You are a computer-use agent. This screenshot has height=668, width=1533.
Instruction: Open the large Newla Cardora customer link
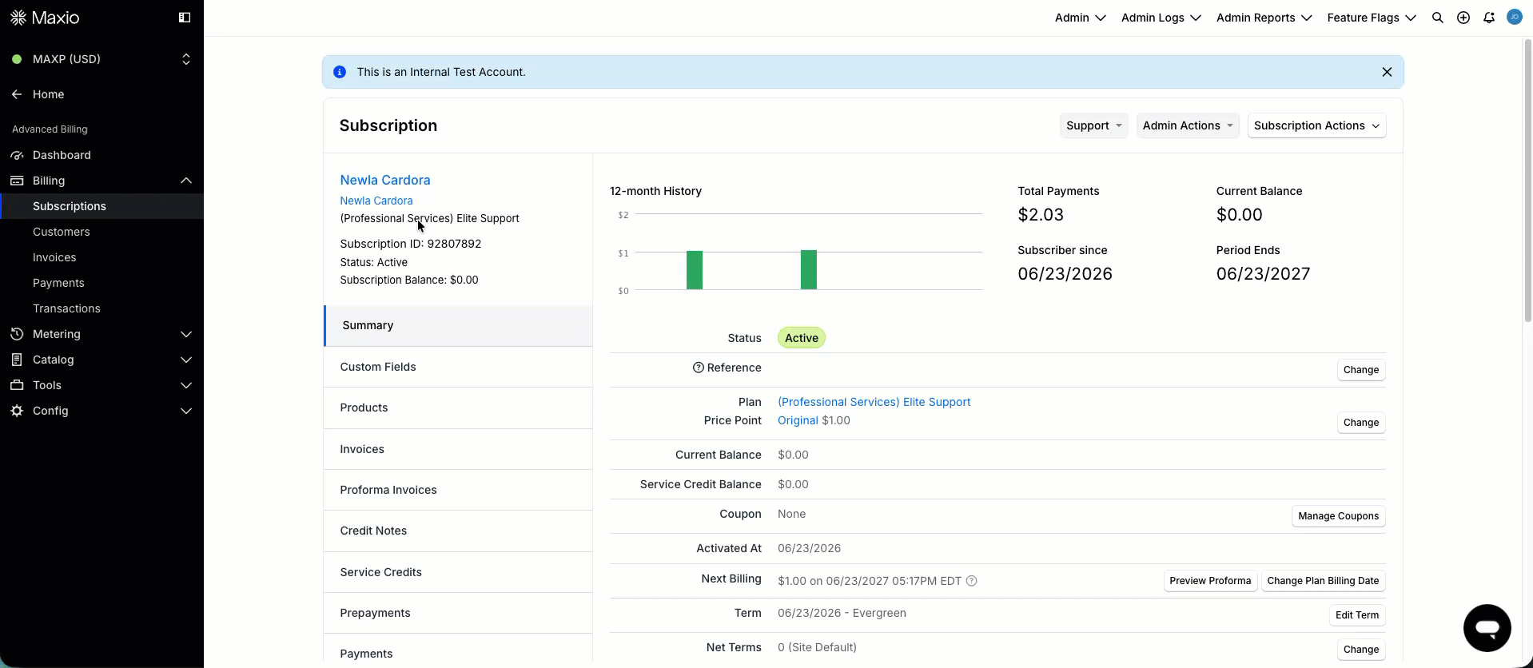pyautogui.click(x=385, y=180)
